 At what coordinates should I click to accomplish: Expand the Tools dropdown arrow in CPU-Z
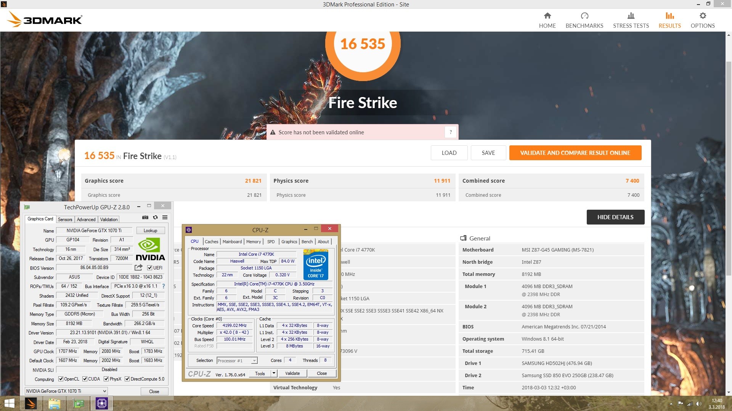click(273, 373)
